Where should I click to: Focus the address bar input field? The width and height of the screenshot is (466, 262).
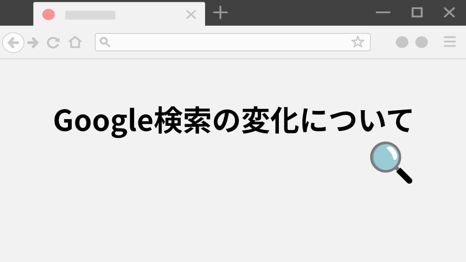(x=233, y=42)
